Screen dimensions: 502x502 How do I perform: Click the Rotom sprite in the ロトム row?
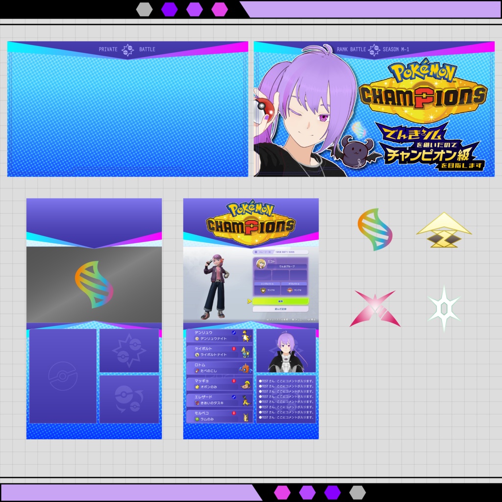tap(245, 368)
